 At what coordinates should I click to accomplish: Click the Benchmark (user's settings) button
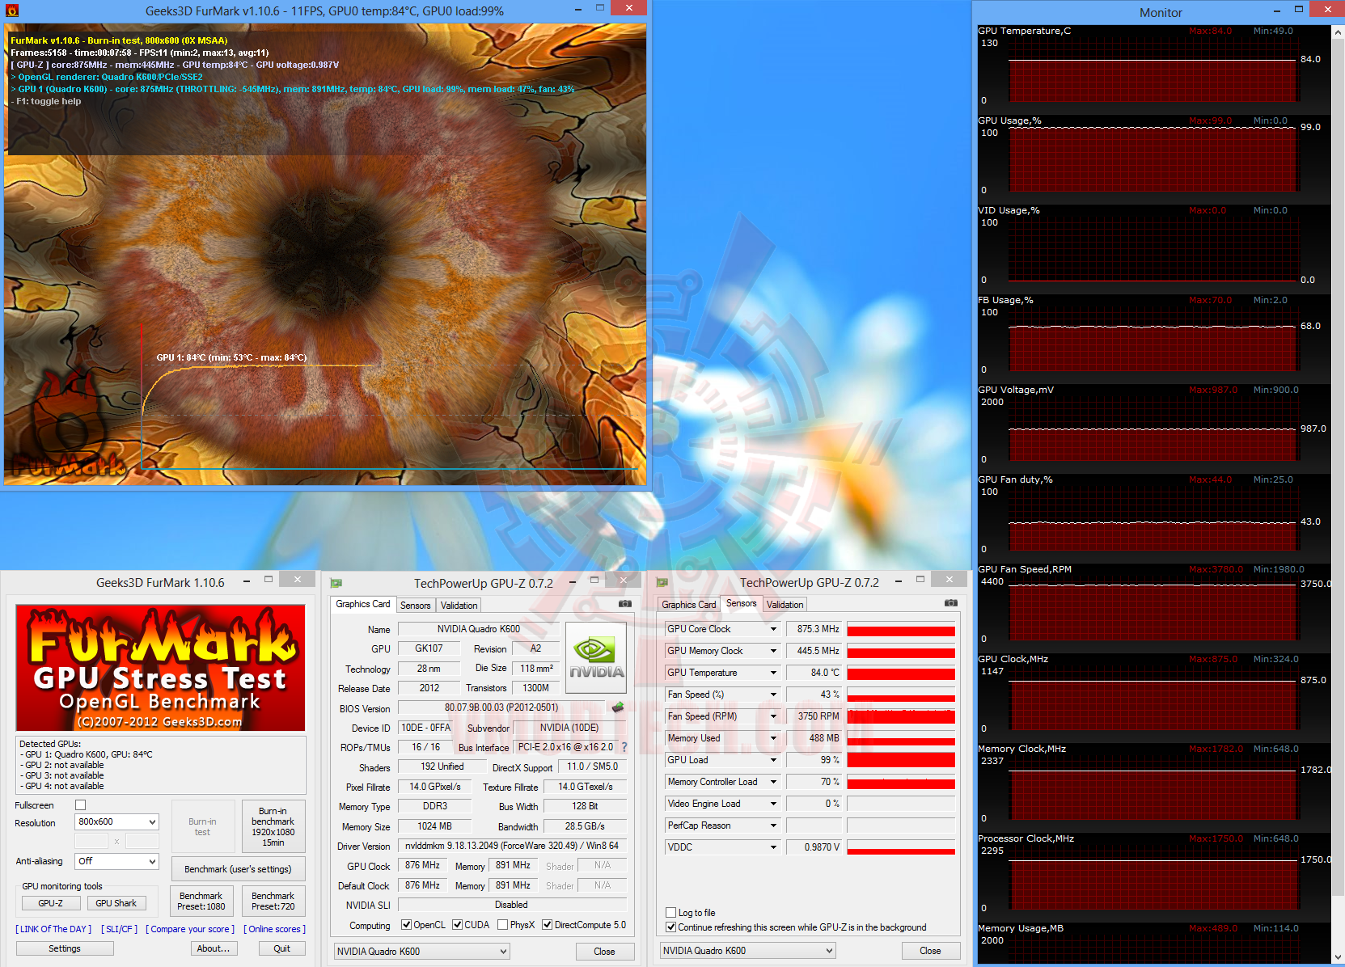238,869
